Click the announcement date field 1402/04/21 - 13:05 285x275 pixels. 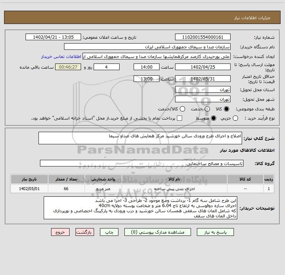click(53, 37)
